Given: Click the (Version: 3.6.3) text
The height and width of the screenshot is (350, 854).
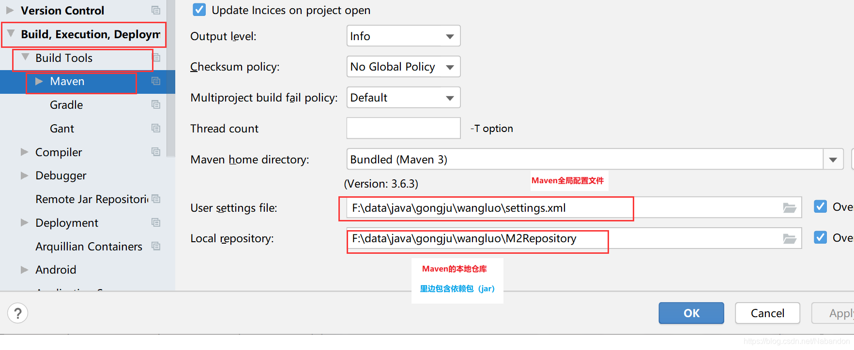Looking at the screenshot, I should [x=381, y=184].
